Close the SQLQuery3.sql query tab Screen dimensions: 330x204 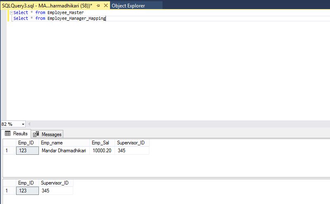pos(105,5)
